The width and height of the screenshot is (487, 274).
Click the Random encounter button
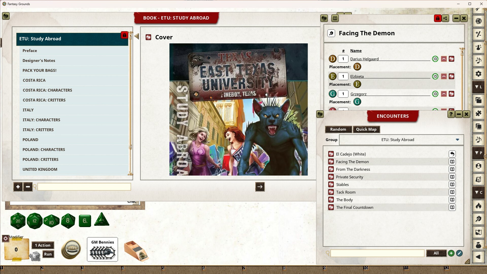click(x=338, y=129)
